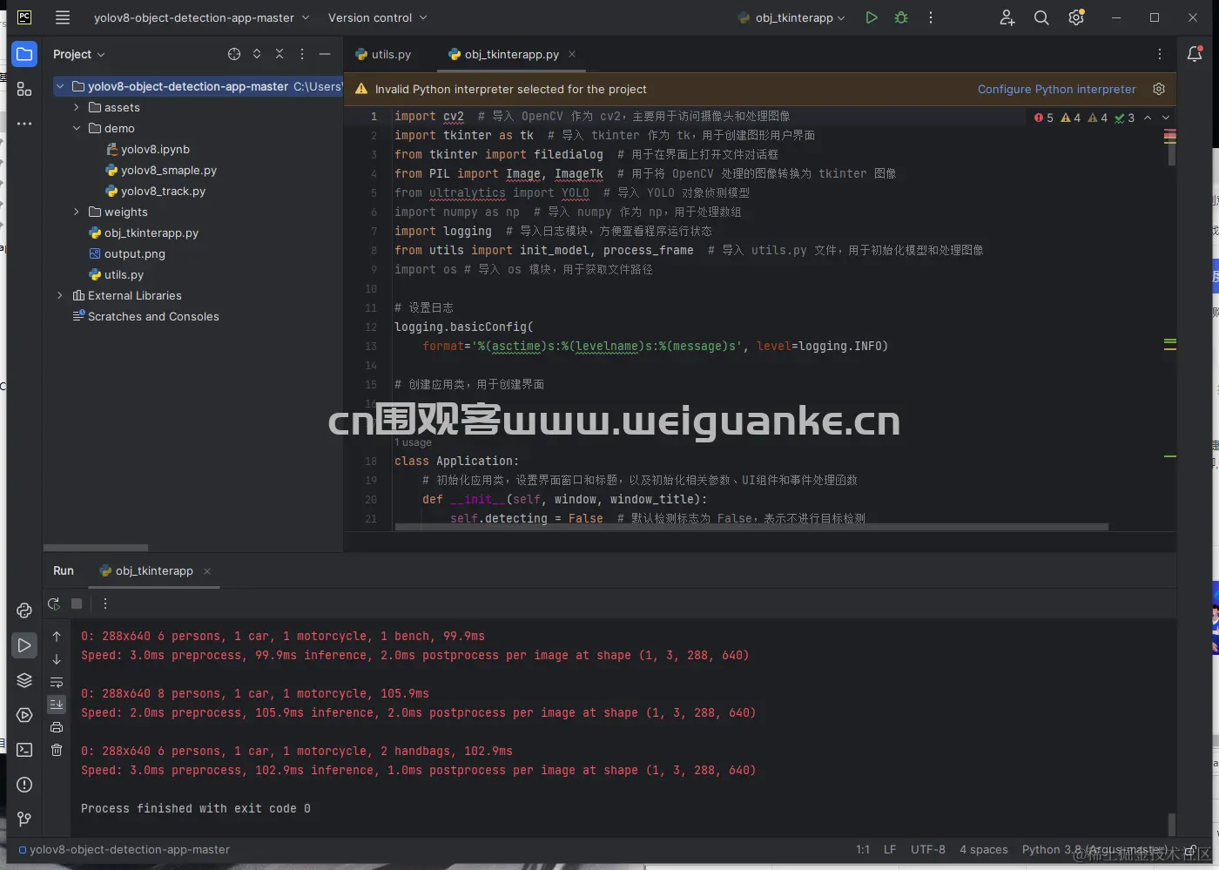This screenshot has width=1219, height=870.
Task: Open obj_tkinterapp run configuration dropdown
Action: [x=791, y=17]
